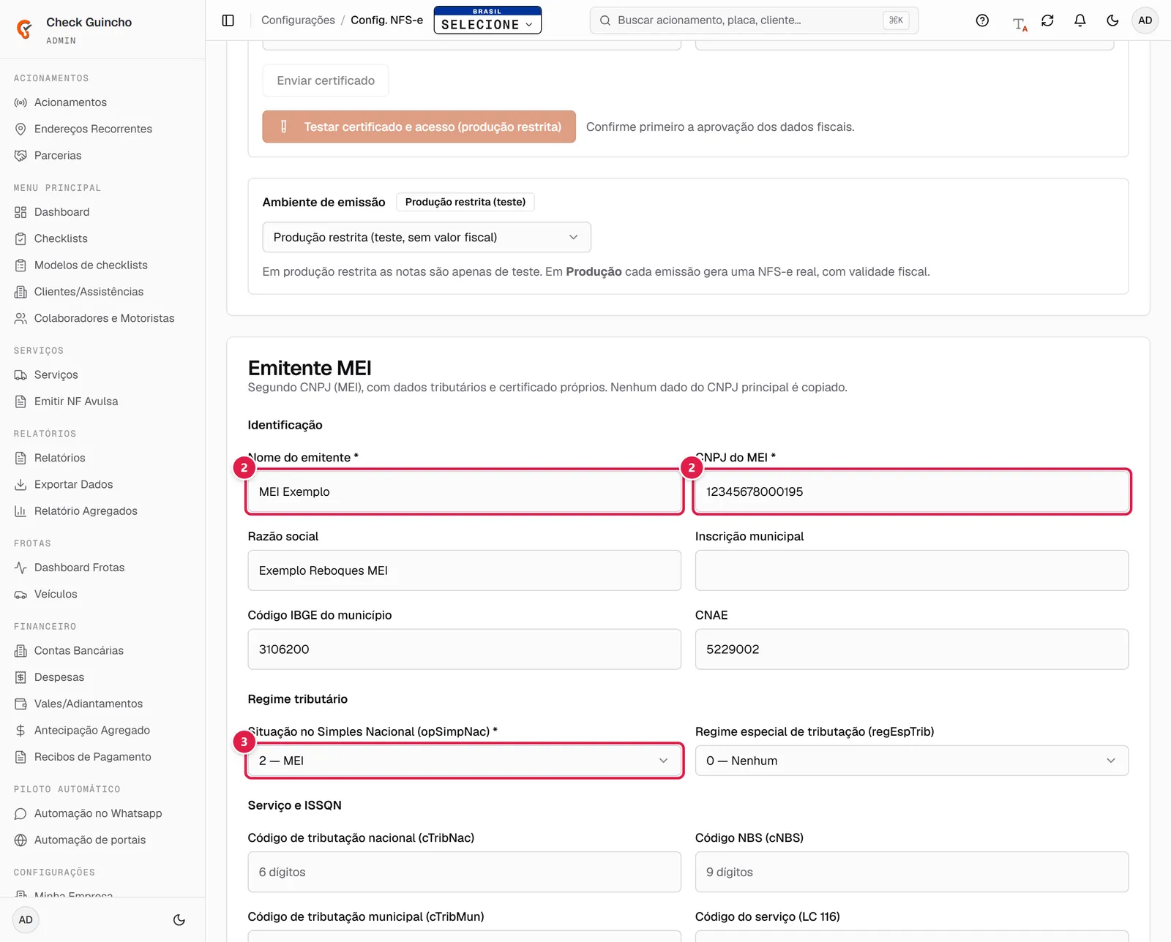Toggle dark mode in sidebar footer
The height and width of the screenshot is (942, 1171).
179,920
